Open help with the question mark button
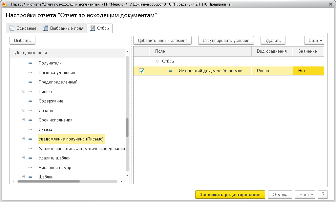Screen dimensions: 336x202 coord(323,194)
